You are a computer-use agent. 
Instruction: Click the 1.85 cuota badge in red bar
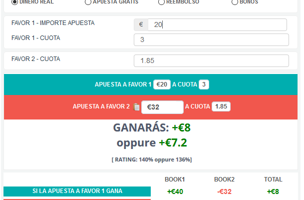pyautogui.click(x=221, y=106)
